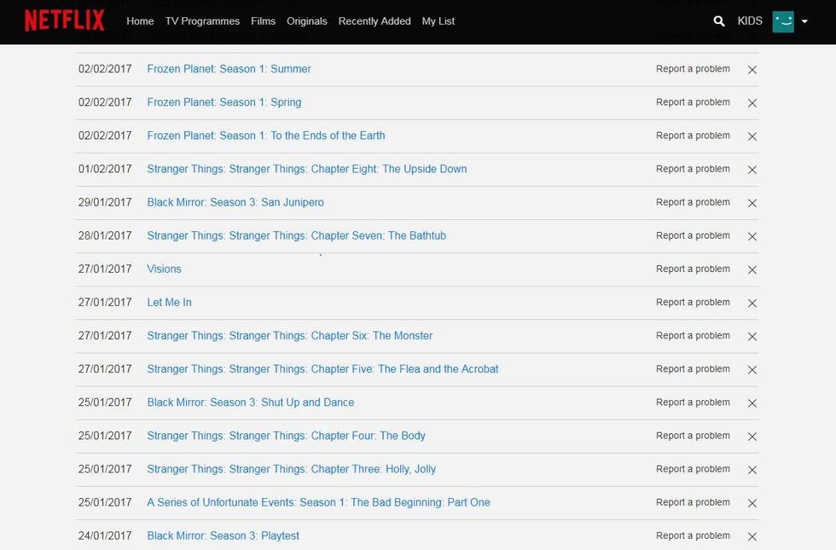Expand the profile dropdown arrow
Viewport: 836px width, 550px height.
click(x=804, y=21)
